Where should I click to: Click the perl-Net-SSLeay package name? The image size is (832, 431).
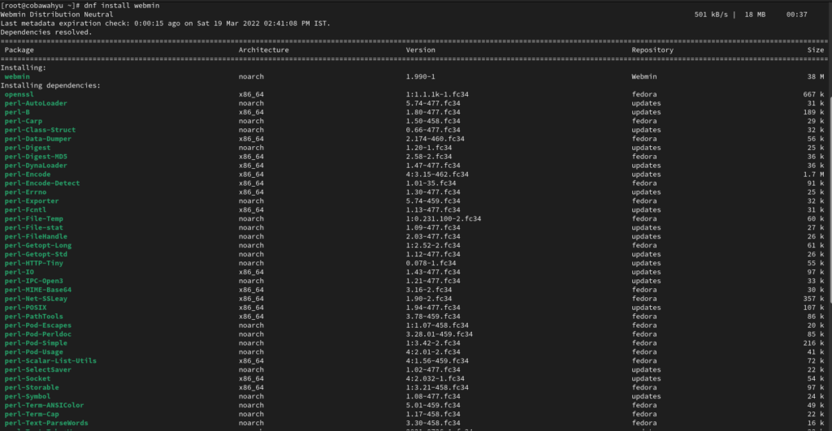pos(37,299)
